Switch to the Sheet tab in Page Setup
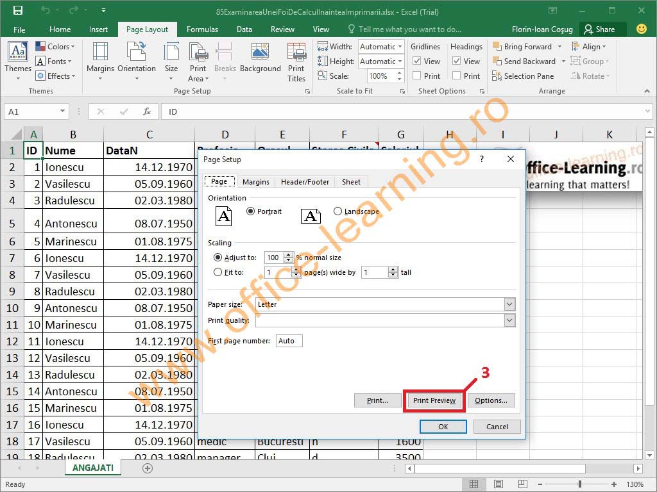The height and width of the screenshot is (492, 657). coord(351,181)
